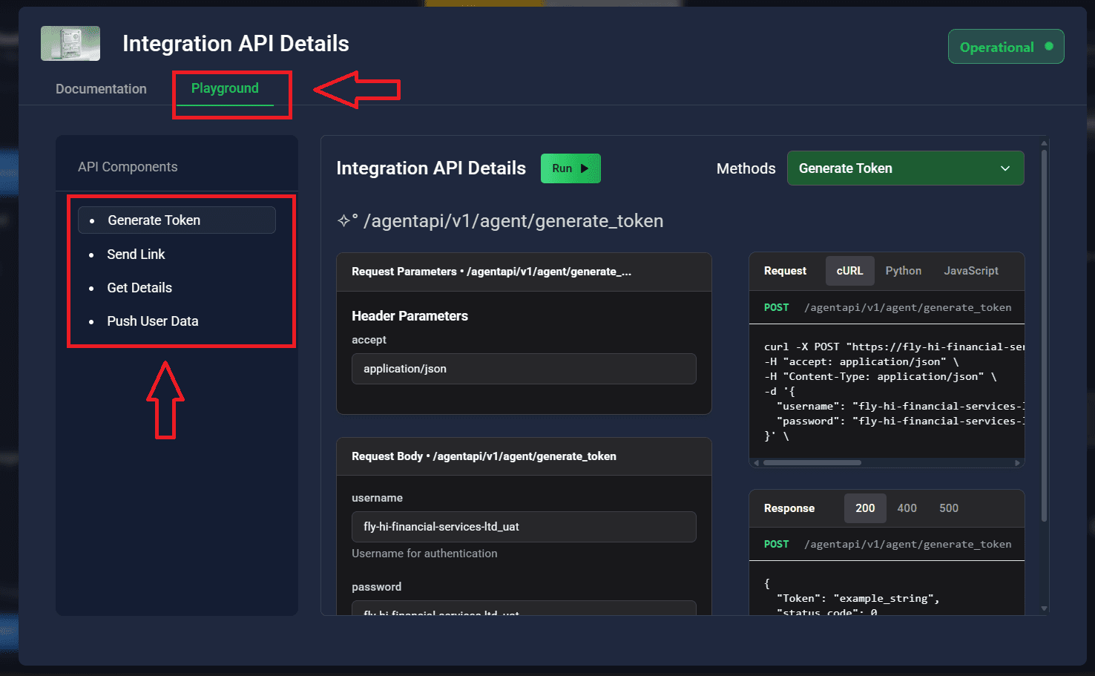View the 400 response example

point(907,508)
